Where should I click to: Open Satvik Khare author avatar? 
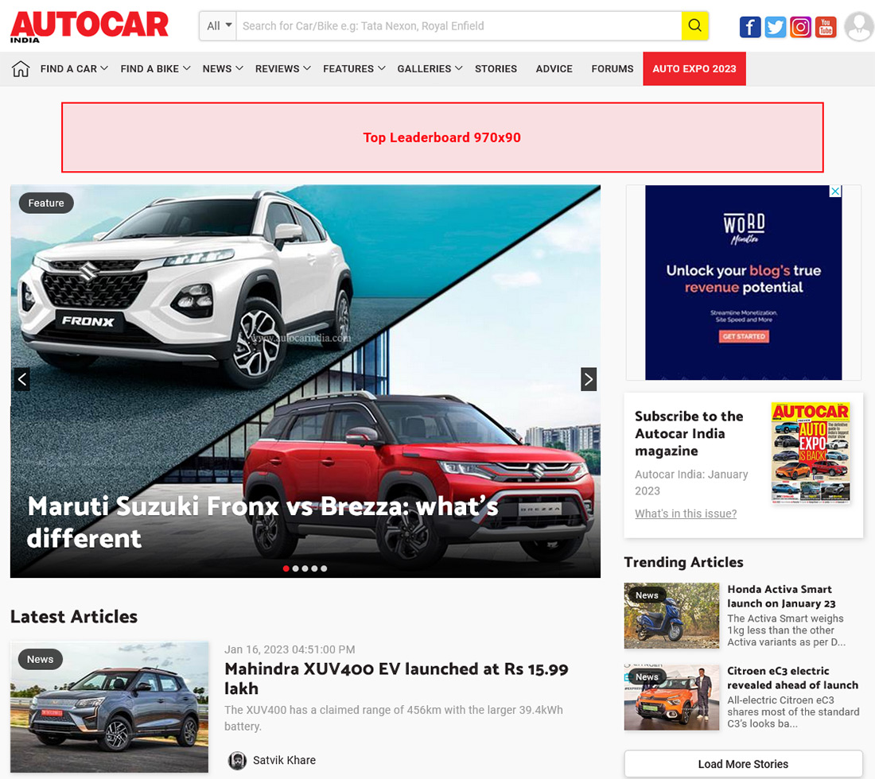237,760
